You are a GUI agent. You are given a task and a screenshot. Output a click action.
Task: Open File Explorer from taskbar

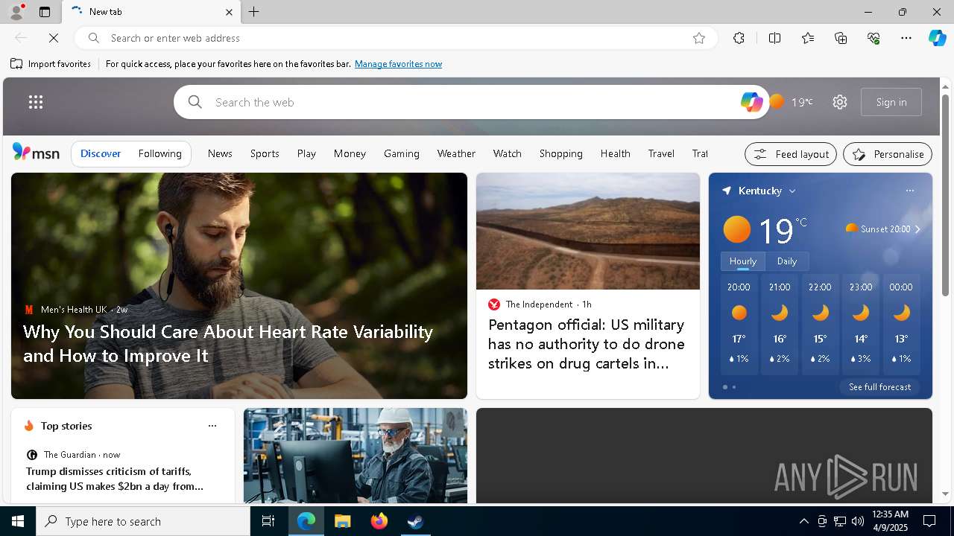coord(343,521)
